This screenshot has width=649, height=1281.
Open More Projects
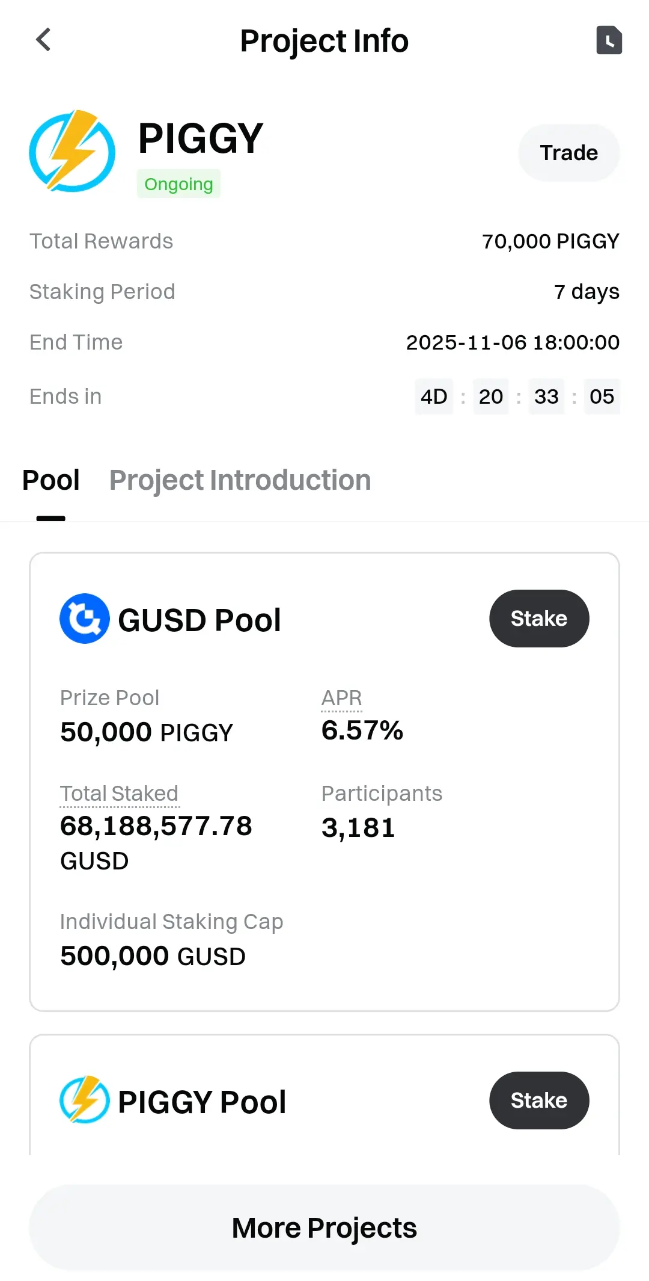324,1227
